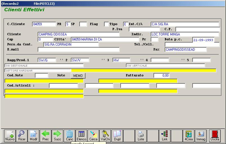Click the PR field showing S

point(68,24)
